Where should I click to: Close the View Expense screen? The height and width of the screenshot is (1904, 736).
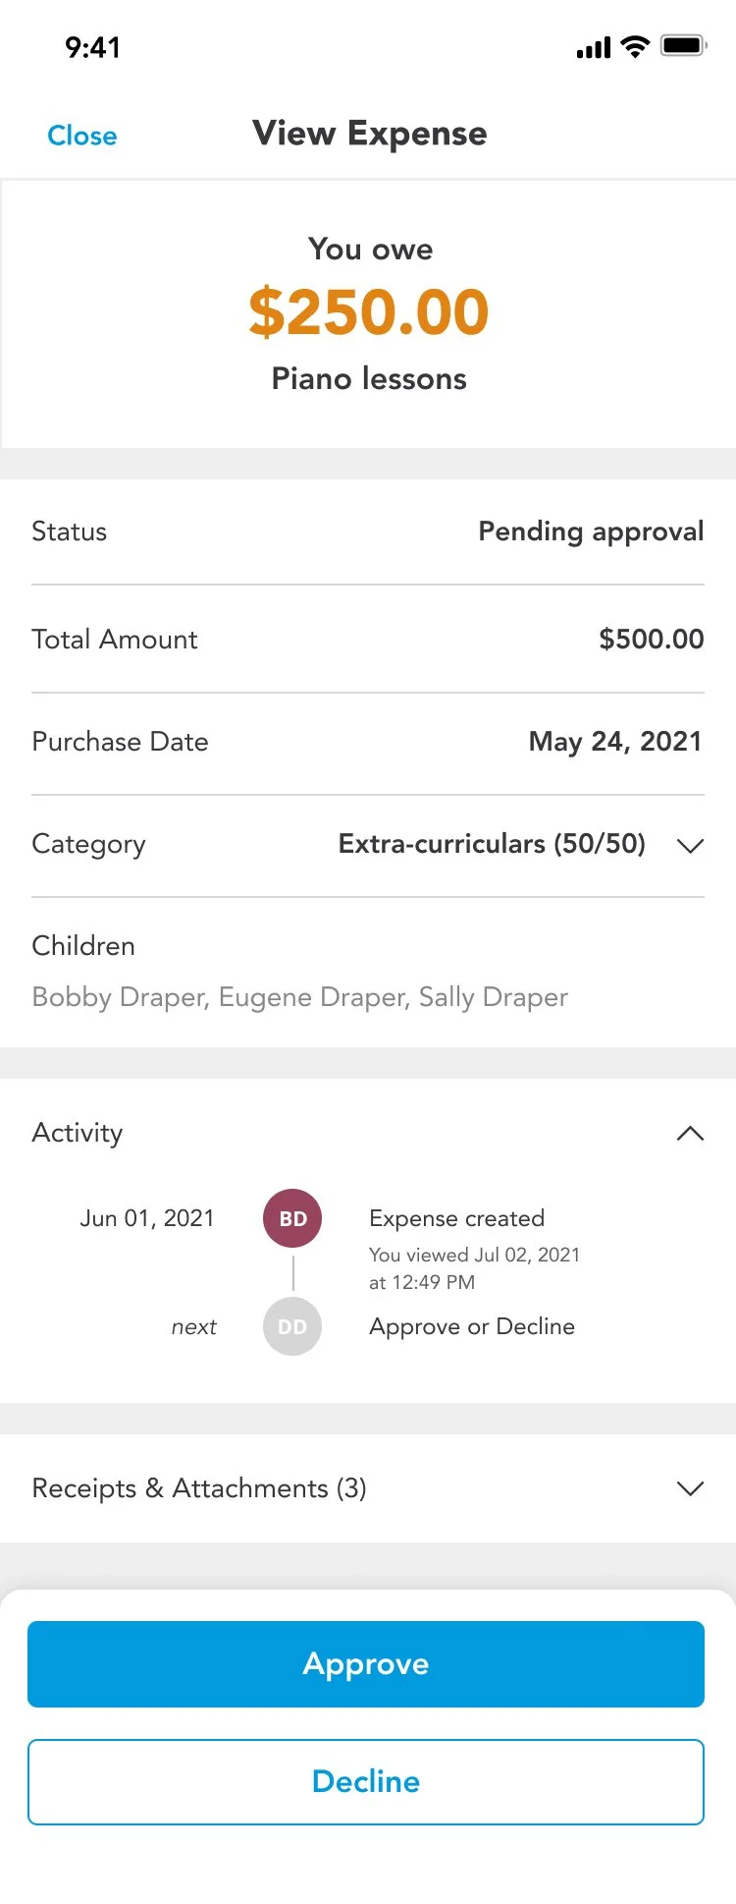tap(82, 136)
